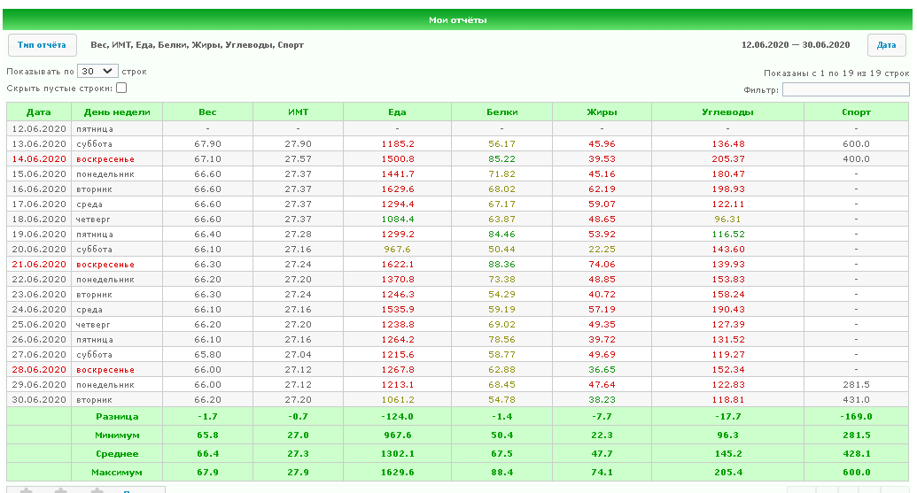Click Показаны с 1 по 19 из 19 строк
The width and height of the screenshot is (917, 493).
836,73
